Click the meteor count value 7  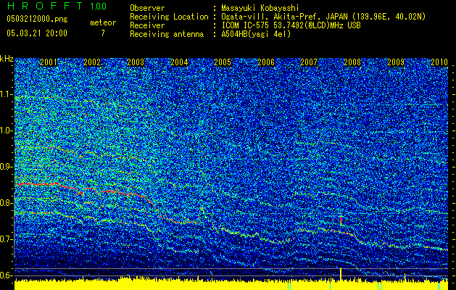[x=103, y=33]
